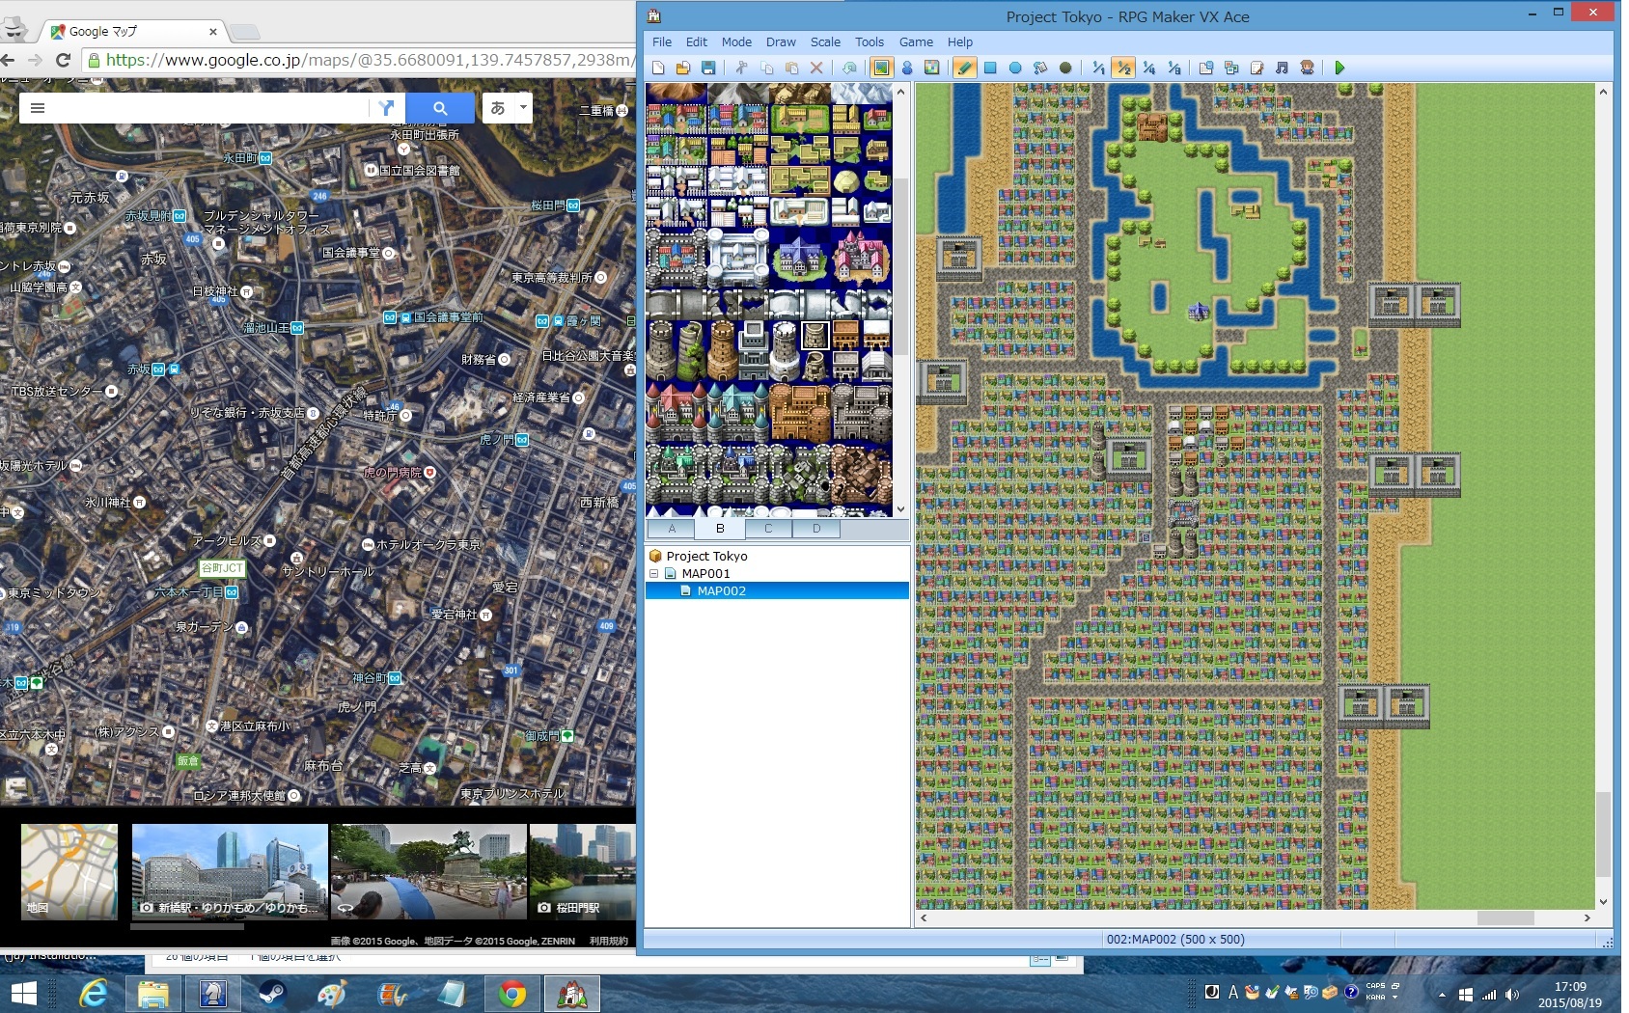Image resolution: width=1629 pixels, height=1013 pixels.
Task: Open the Help menu
Action: [960, 42]
